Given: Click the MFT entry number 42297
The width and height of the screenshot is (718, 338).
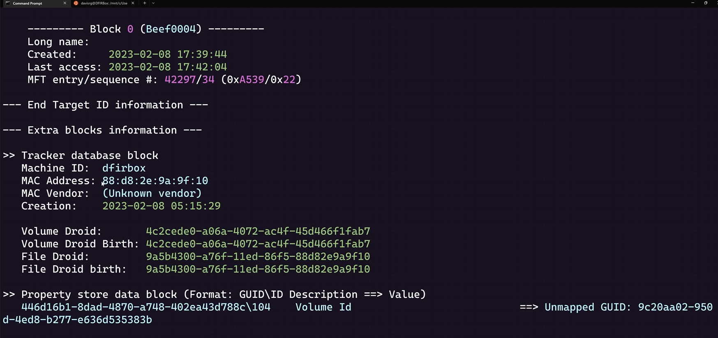Looking at the screenshot, I should [x=180, y=80].
